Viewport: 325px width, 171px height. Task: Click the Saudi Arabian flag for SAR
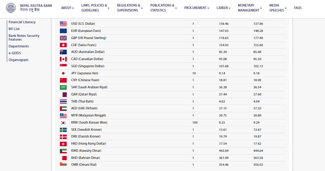pos(63,87)
